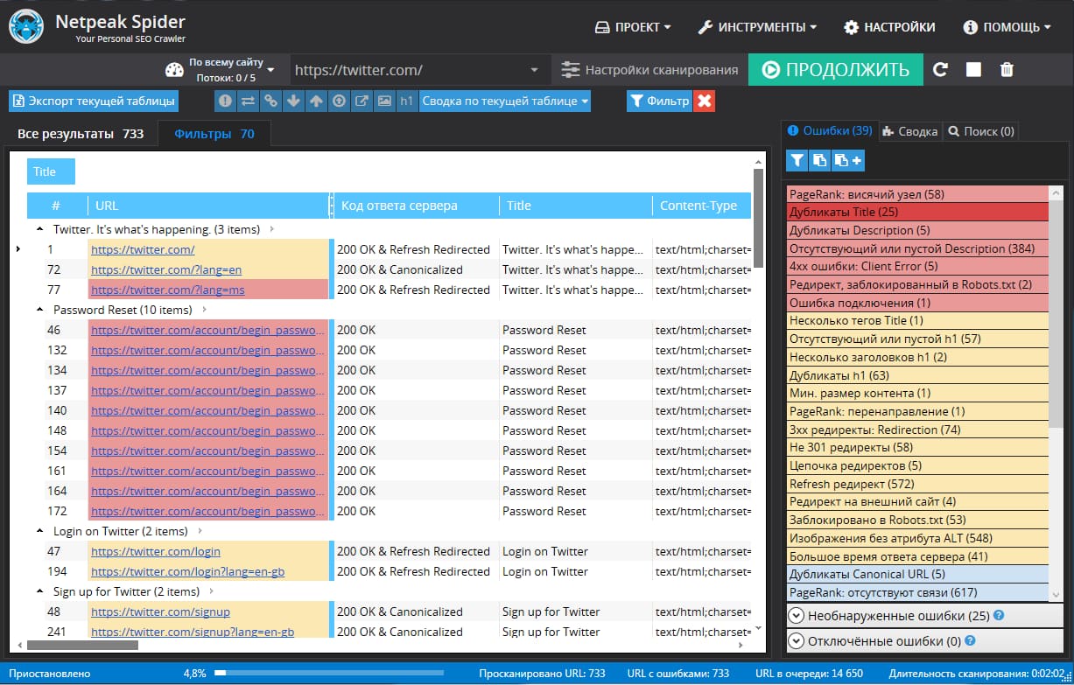Expand the Отключённые ошибки section
This screenshot has height=685, width=1074.
(796, 641)
